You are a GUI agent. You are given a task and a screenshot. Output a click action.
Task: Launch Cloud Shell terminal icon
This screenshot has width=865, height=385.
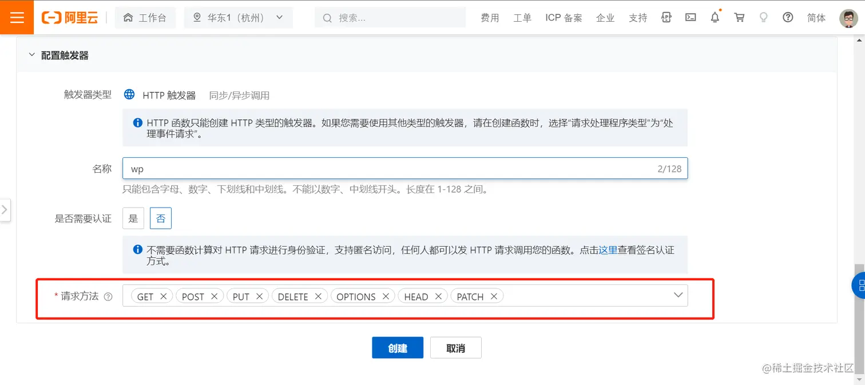click(x=691, y=18)
